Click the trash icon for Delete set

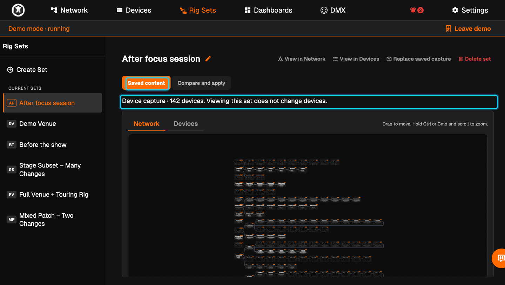[x=461, y=59]
